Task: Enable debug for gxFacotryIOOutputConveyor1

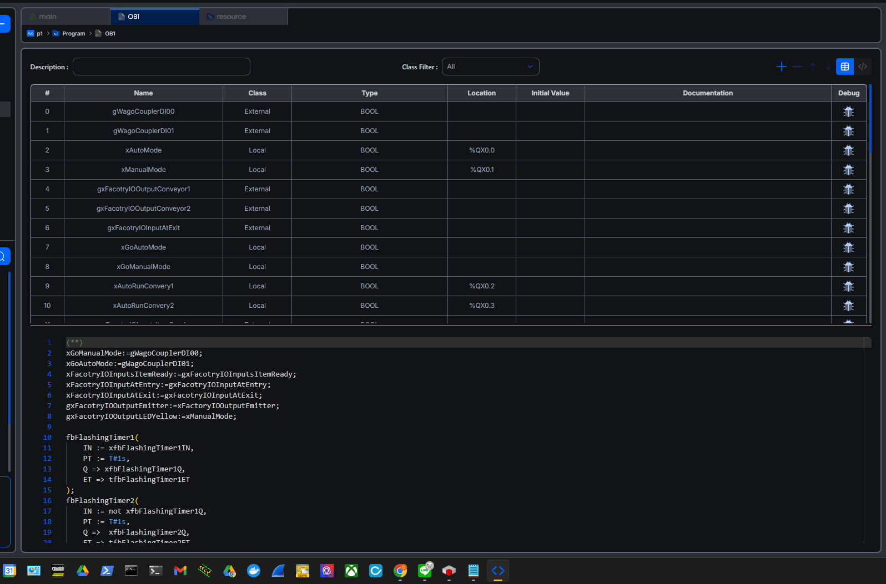Action: click(x=848, y=189)
